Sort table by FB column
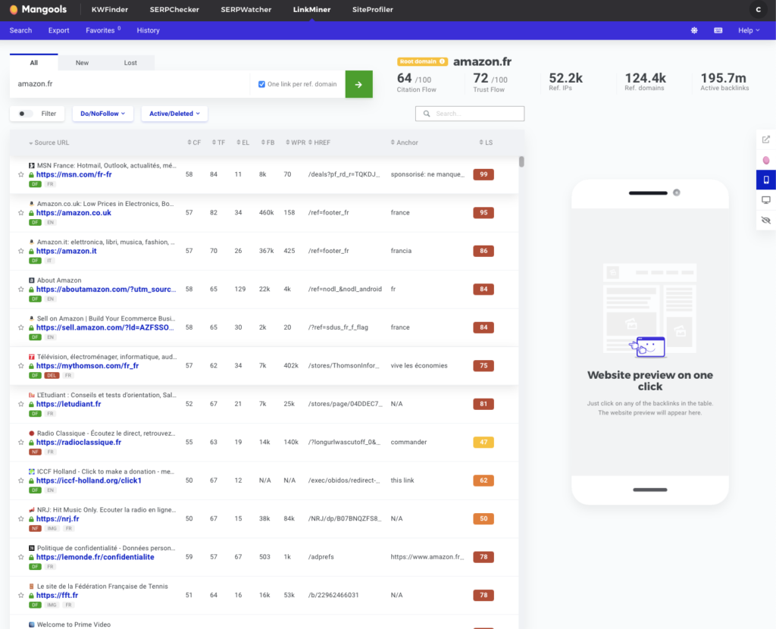776x629 pixels. [268, 142]
